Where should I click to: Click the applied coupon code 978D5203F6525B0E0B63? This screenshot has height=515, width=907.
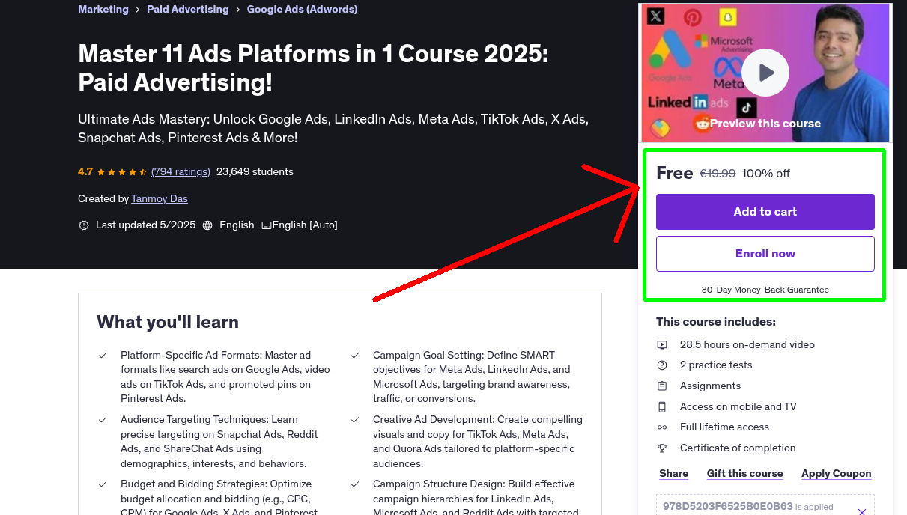728,506
